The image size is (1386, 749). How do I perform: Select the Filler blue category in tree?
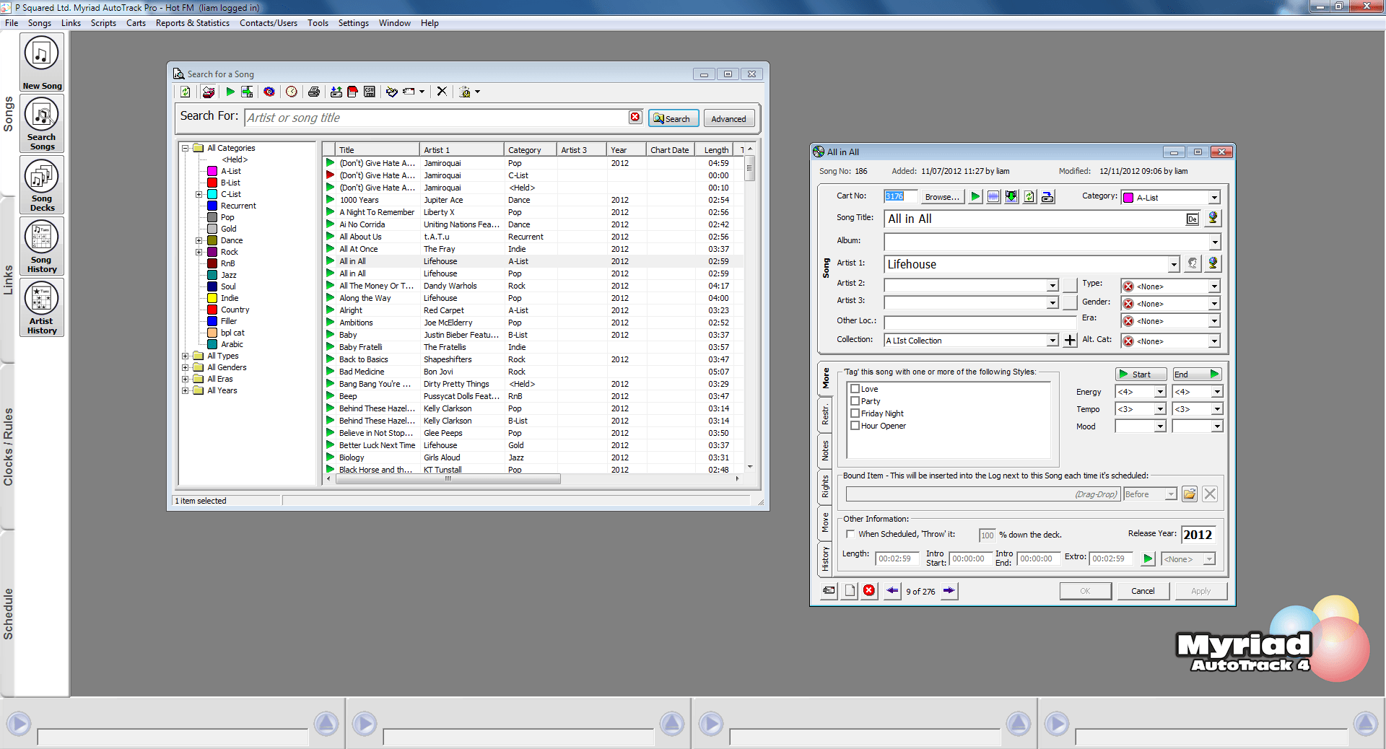[229, 321]
